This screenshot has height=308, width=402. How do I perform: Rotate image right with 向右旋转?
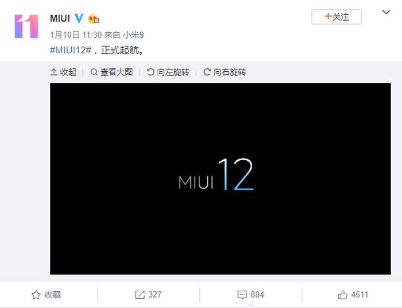click(x=225, y=72)
